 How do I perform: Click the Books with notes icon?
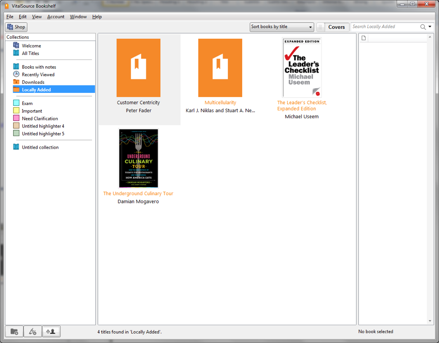(x=16, y=67)
